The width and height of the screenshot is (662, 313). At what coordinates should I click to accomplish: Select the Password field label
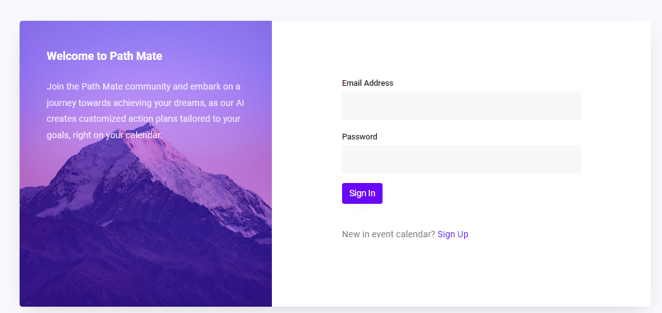point(359,136)
